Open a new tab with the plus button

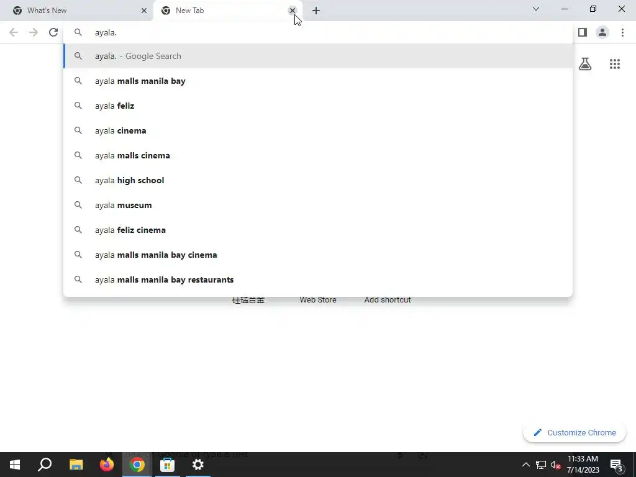click(316, 11)
